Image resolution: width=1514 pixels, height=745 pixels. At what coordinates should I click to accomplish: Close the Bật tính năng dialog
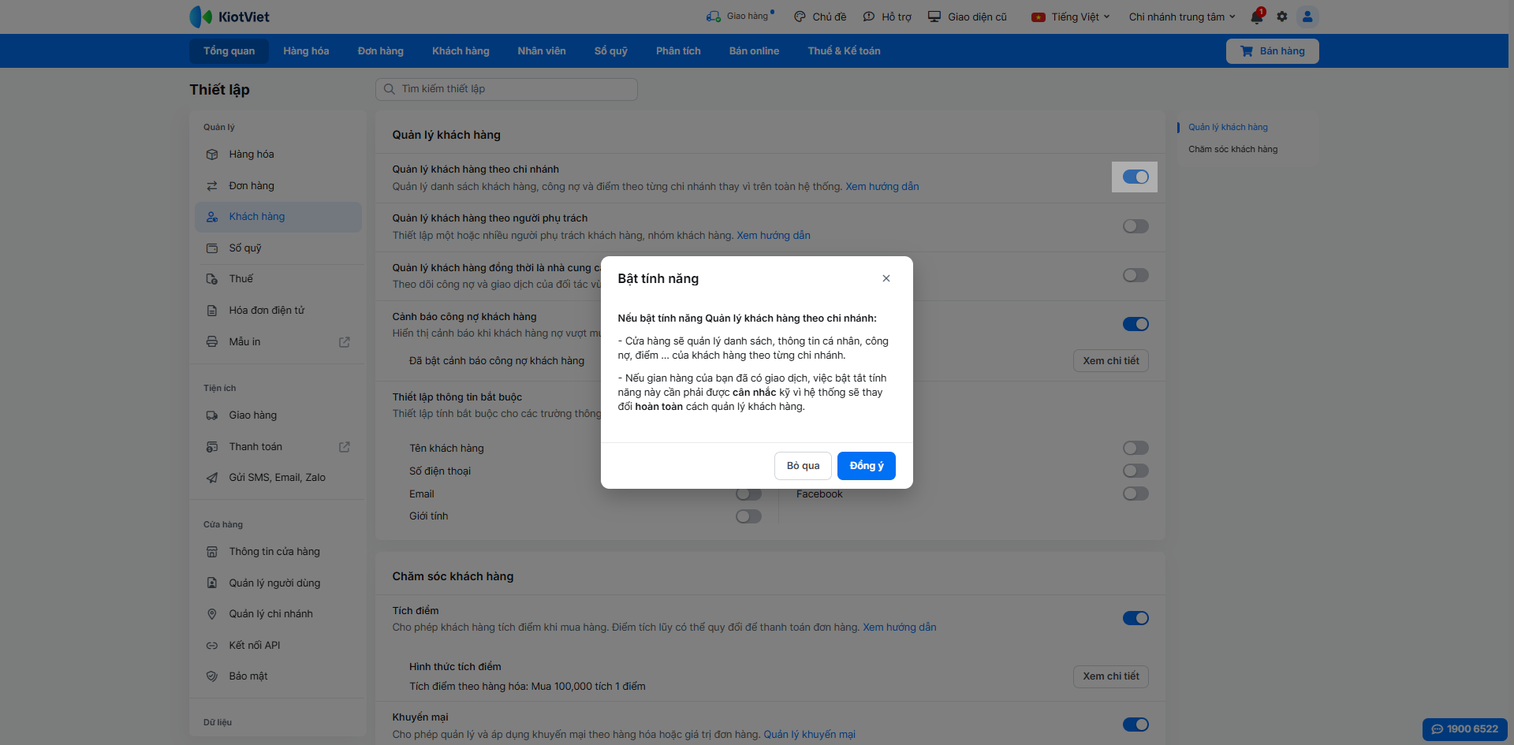point(886,278)
